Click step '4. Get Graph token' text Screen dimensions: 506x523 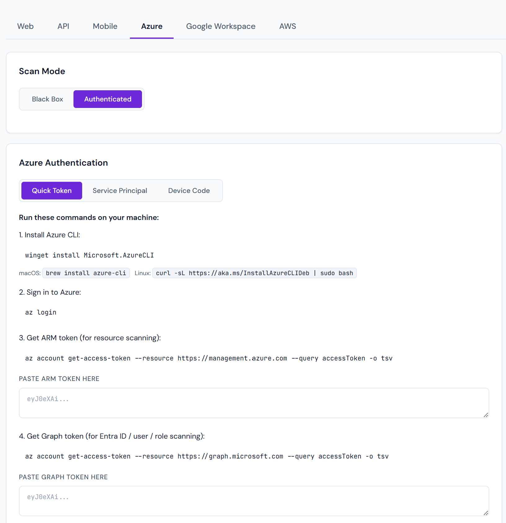coord(112,436)
